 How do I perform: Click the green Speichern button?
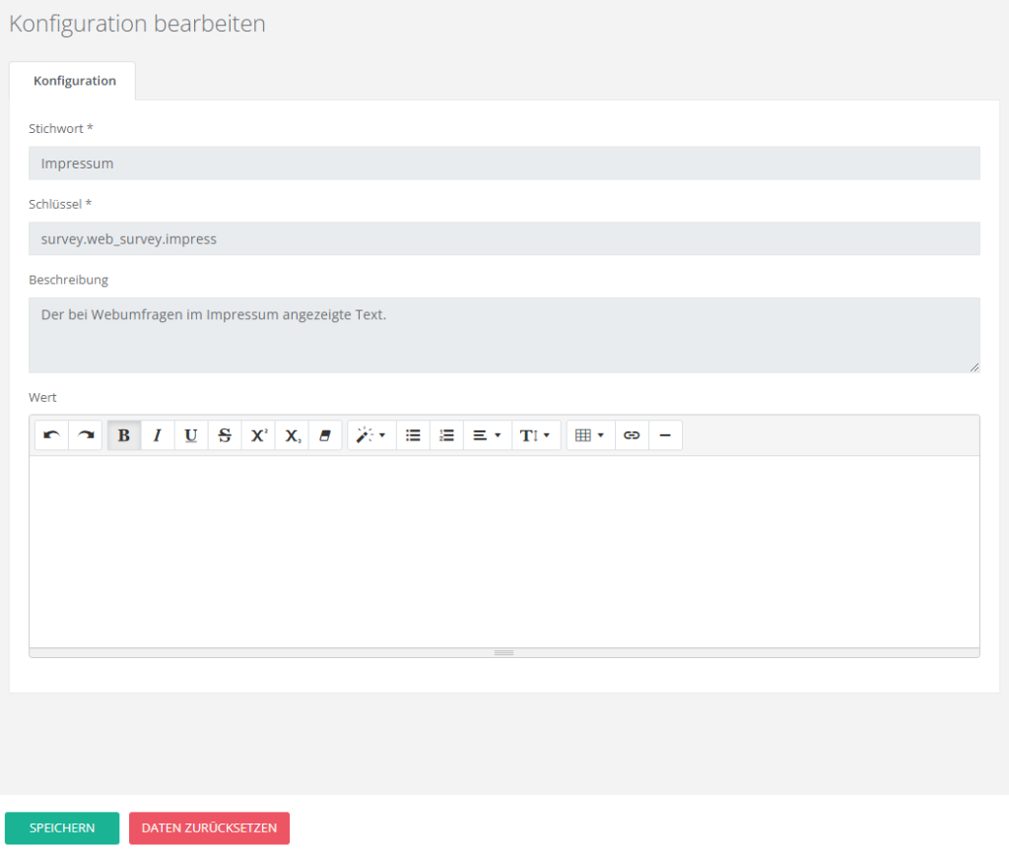62,828
